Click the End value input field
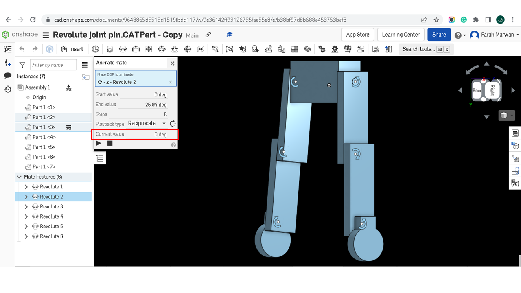Screen dimensions: 521x293 [x=143, y=105]
